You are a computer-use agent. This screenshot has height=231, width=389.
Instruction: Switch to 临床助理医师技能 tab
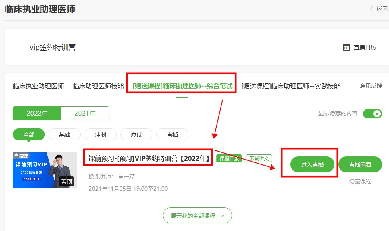[x=98, y=86]
